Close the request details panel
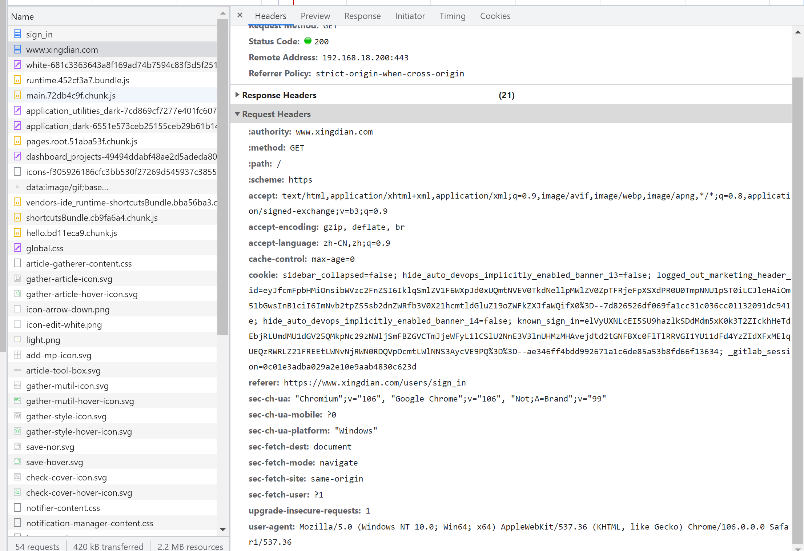The height and width of the screenshot is (551, 804). [x=240, y=16]
